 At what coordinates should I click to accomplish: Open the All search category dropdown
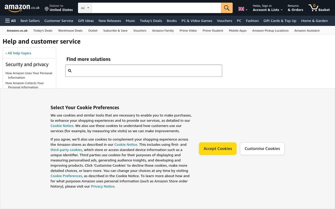85,8
